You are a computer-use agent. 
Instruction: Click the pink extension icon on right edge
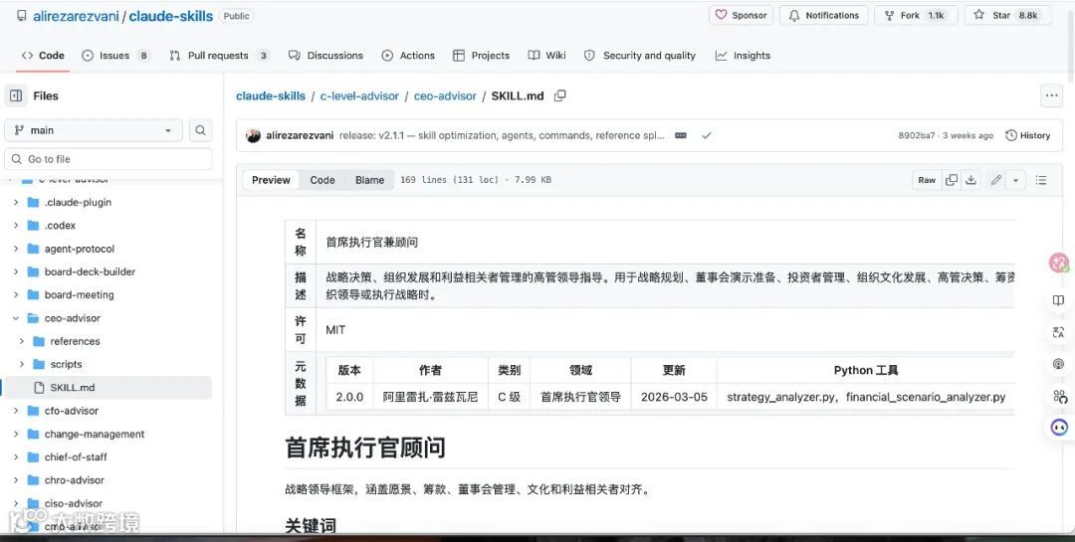[x=1059, y=263]
